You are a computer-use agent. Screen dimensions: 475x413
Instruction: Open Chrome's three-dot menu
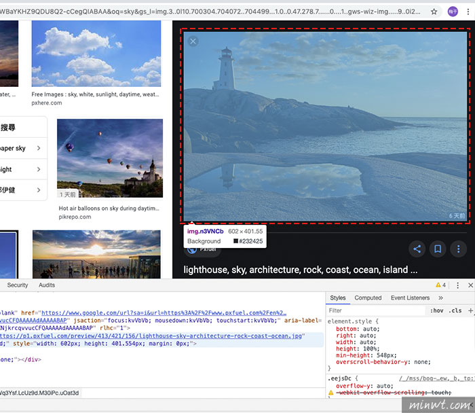468,12
